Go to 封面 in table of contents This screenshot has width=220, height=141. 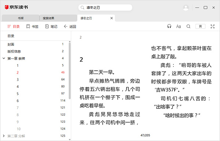point(36,44)
